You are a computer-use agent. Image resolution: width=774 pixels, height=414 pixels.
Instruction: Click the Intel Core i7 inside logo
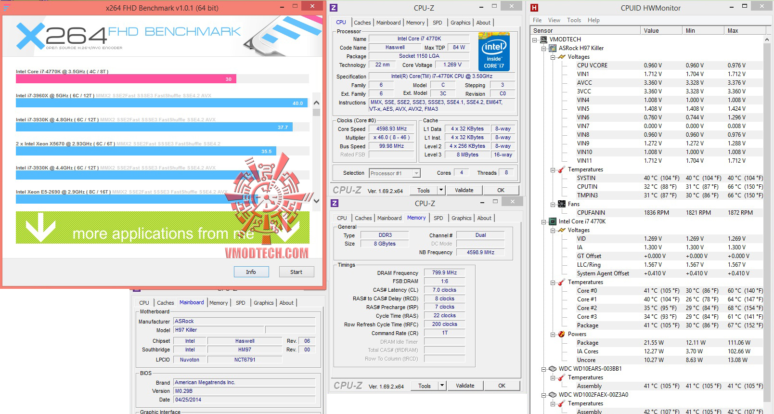tap(494, 52)
